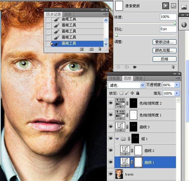Open the 填充 fill slider arrow
This screenshot has width=189, height=181.
pyautogui.click(x=177, y=93)
